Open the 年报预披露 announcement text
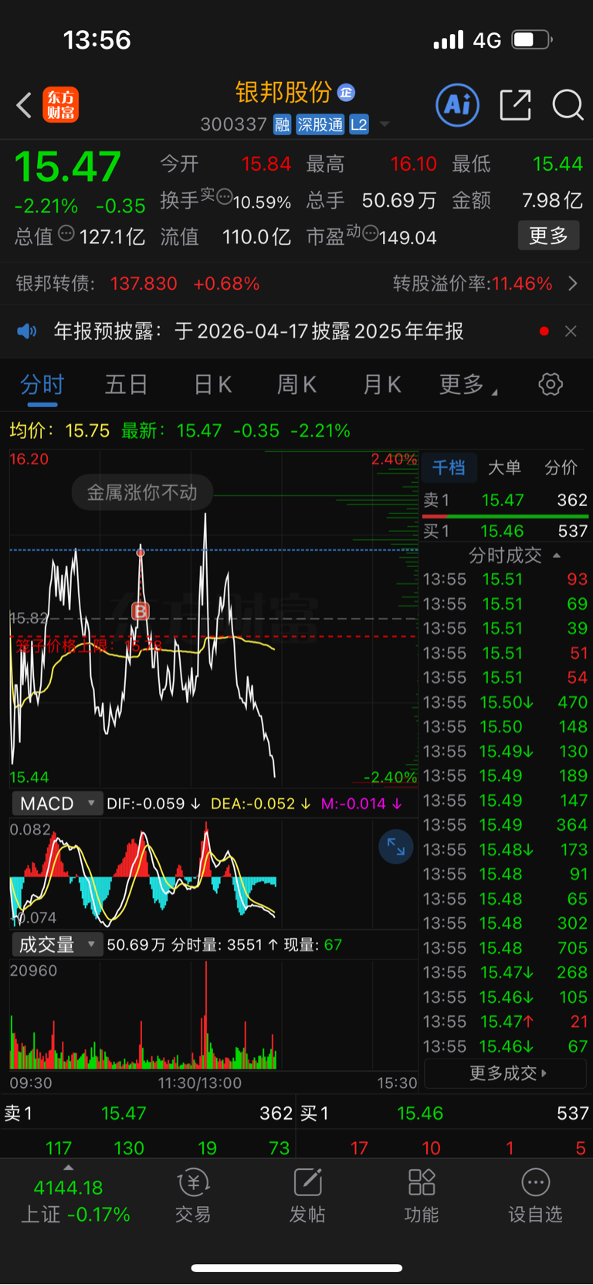593x1285 pixels. tap(259, 331)
